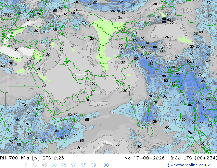
Task: Click legend value 15
Action: tap(24, 165)
